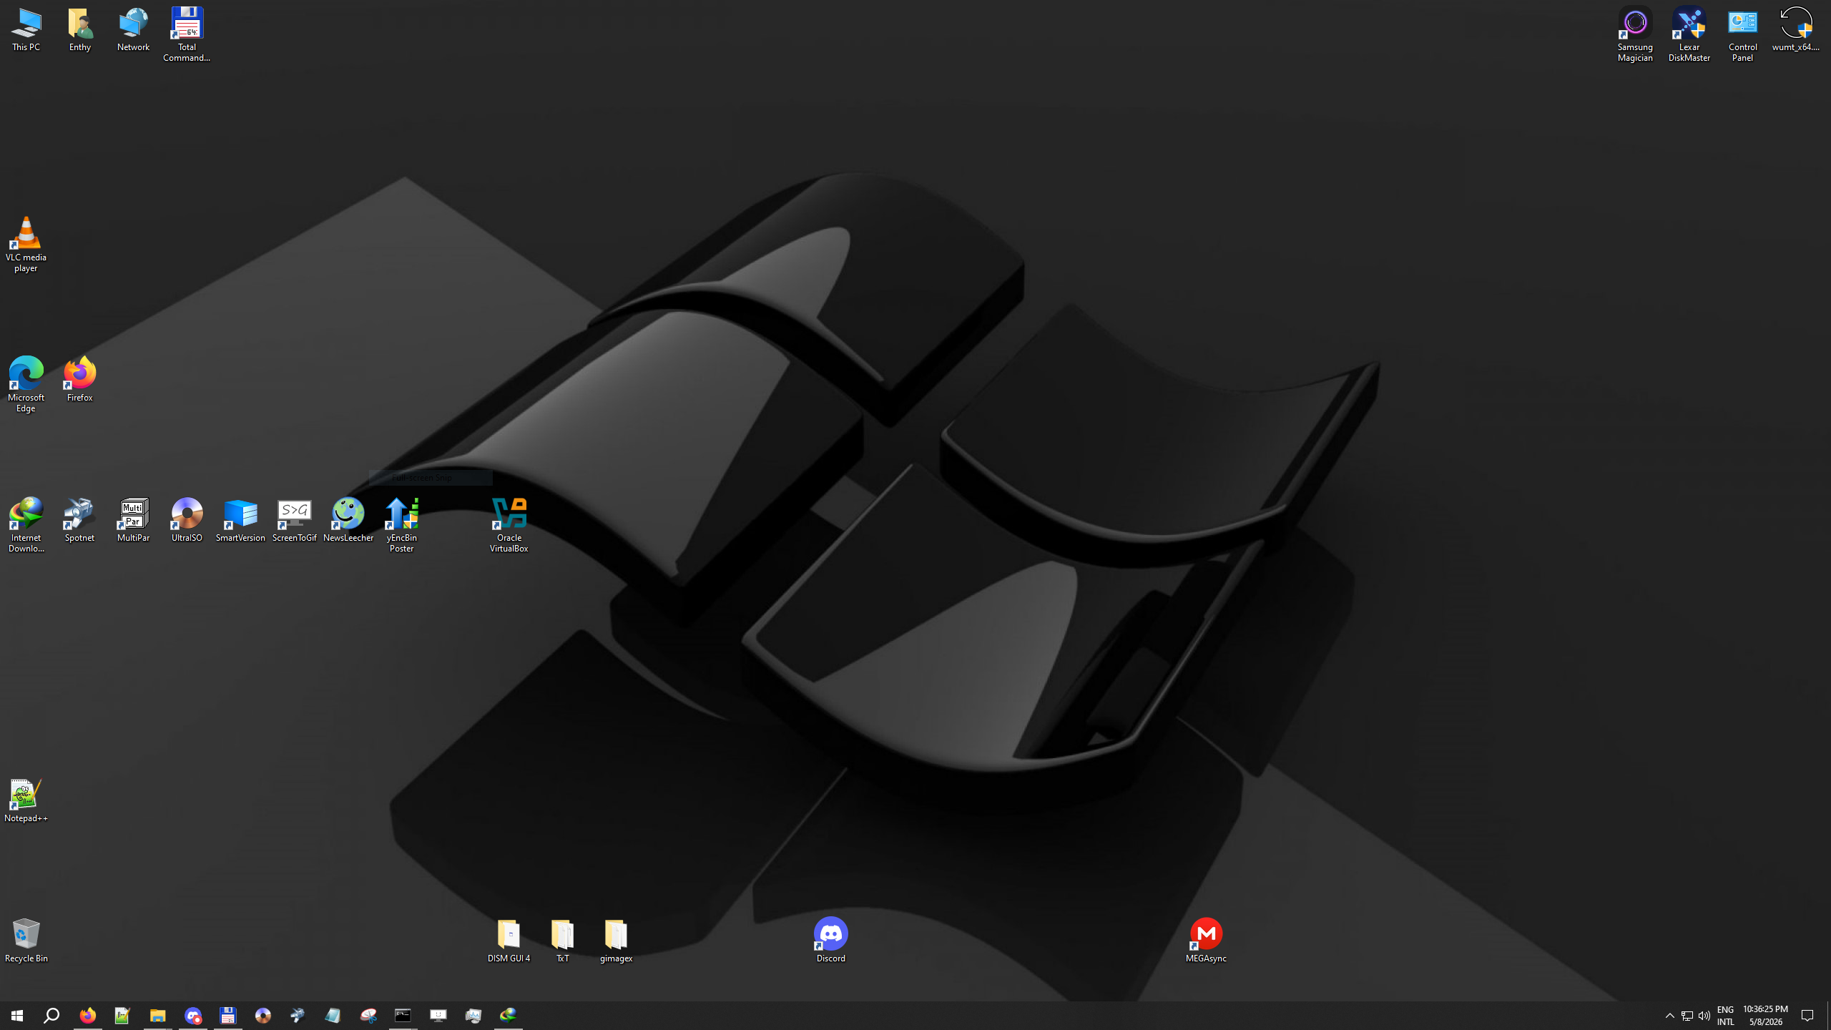
Task: Select the MEGAsync desktop shortcut
Action: (x=1206, y=941)
